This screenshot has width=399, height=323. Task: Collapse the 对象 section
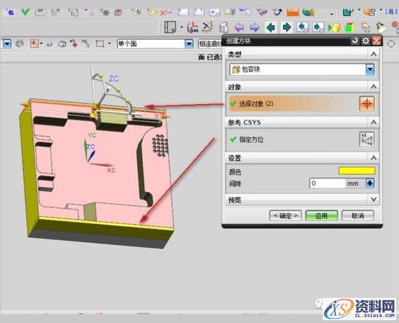373,87
